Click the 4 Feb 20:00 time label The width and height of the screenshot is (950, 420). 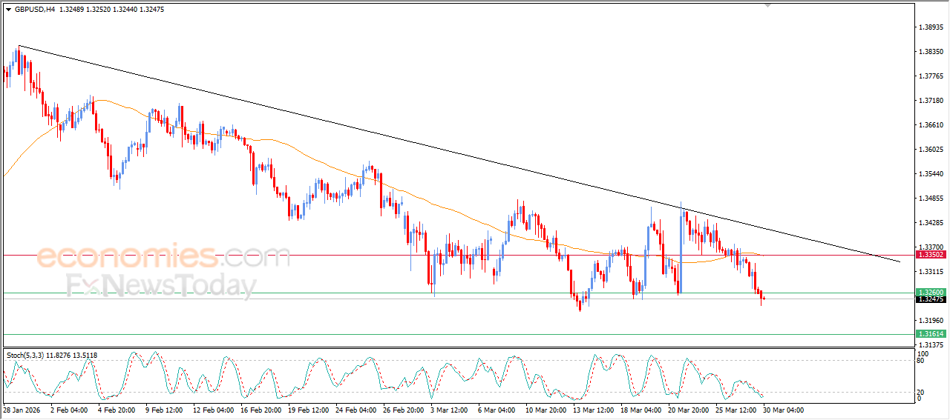pos(117,410)
